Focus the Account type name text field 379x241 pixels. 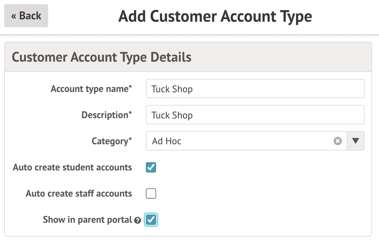click(x=255, y=89)
